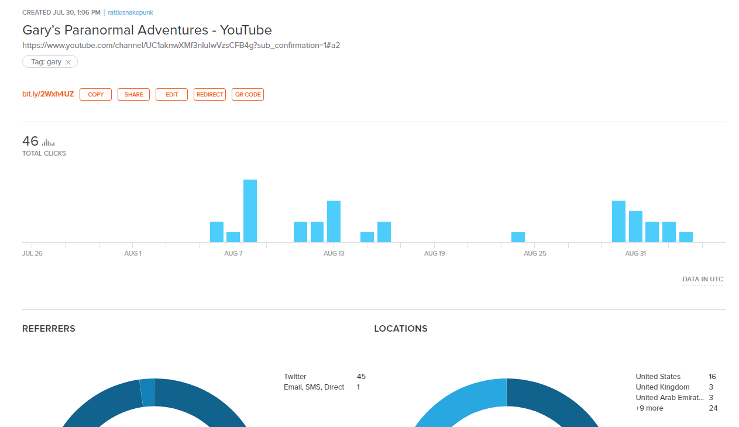Select the tallest bar after Aug 7

click(x=250, y=211)
